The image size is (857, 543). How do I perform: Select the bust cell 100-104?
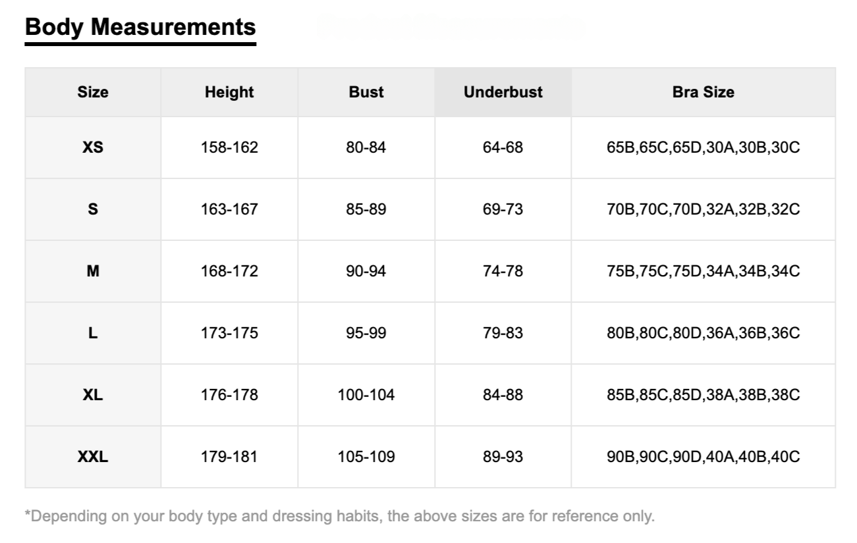(366, 395)
